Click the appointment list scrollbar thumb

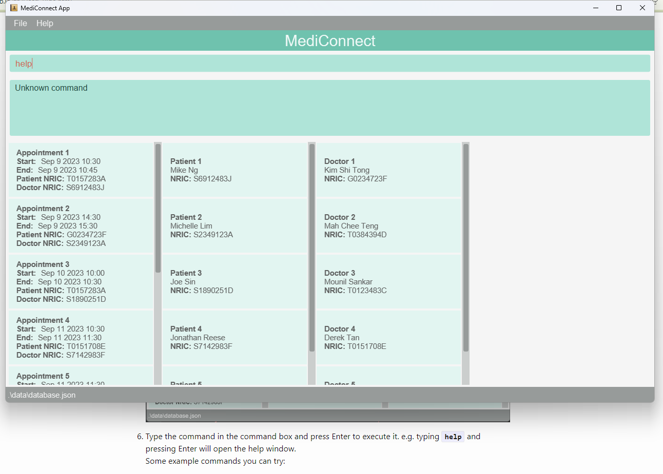pos(158,208)
